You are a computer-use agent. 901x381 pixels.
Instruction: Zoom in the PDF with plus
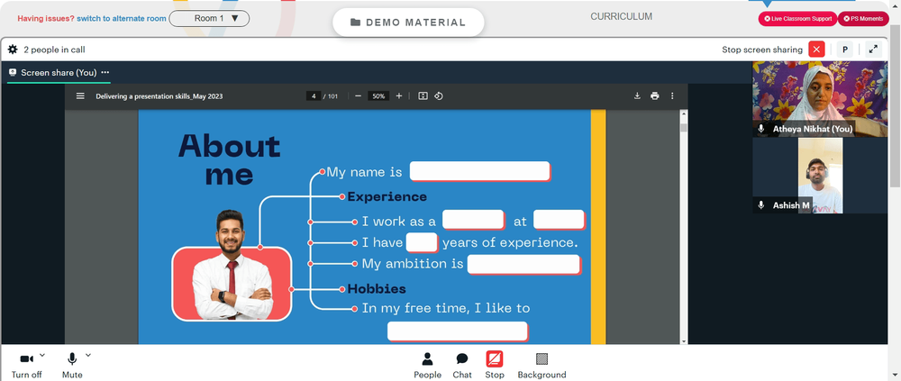399,96
